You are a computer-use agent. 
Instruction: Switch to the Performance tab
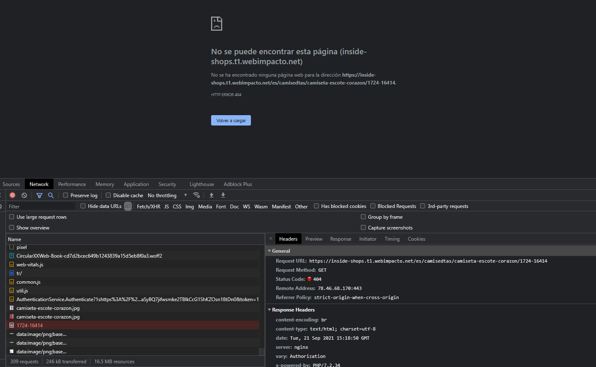tap(72, 184)
